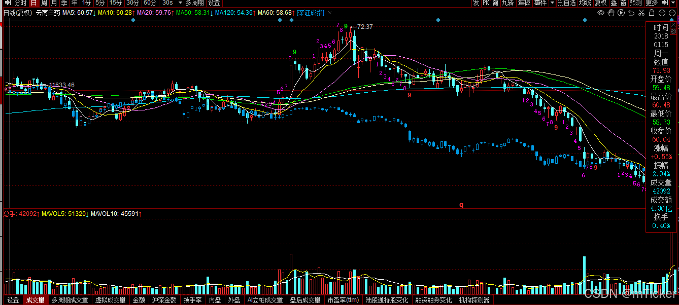679x305 pixels.
Task: Click the gear icon on info panel
Action: (673, 31)
